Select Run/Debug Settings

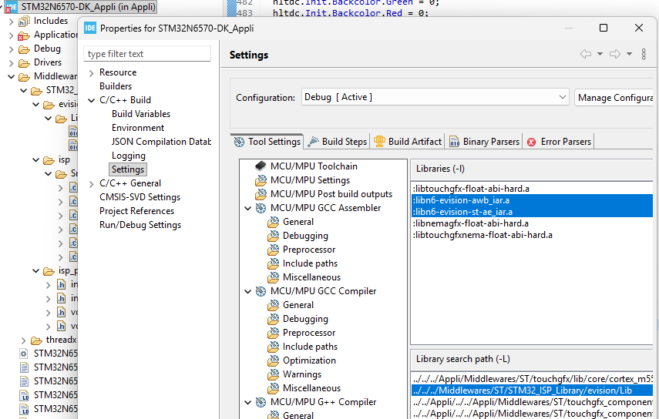[x=140, y=225]
